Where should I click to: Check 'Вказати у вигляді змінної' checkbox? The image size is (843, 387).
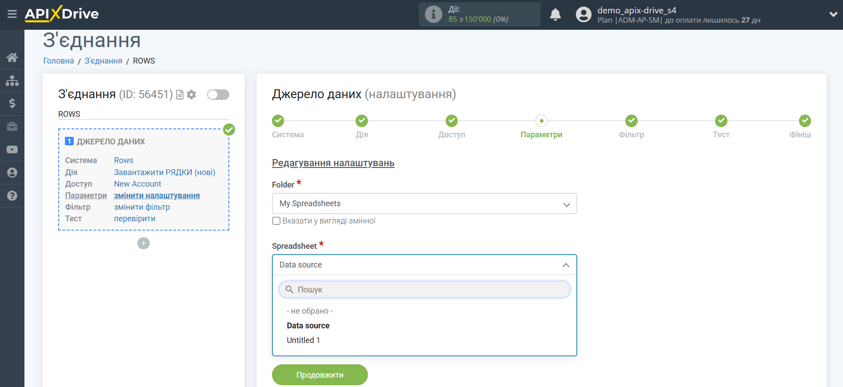coord(276,221)
